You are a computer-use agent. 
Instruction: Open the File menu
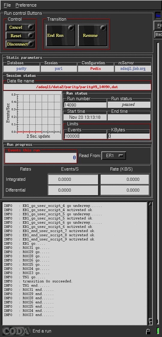pos(7,5)
